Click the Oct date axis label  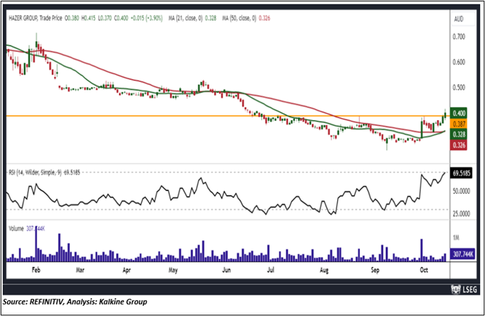(424, 270)
